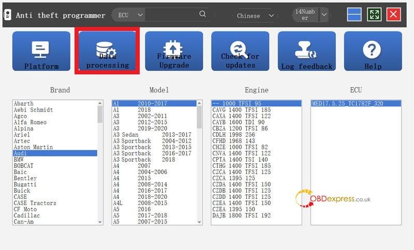Open the Platform module
The width and height of the screenshot is (414, 250).
click(x=41, y=51)
